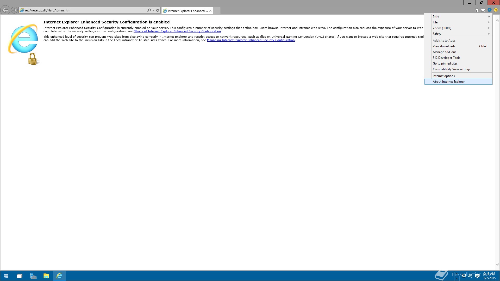Click About Internet Explorer
500x281 pixels.
click(x=458, y=82)
